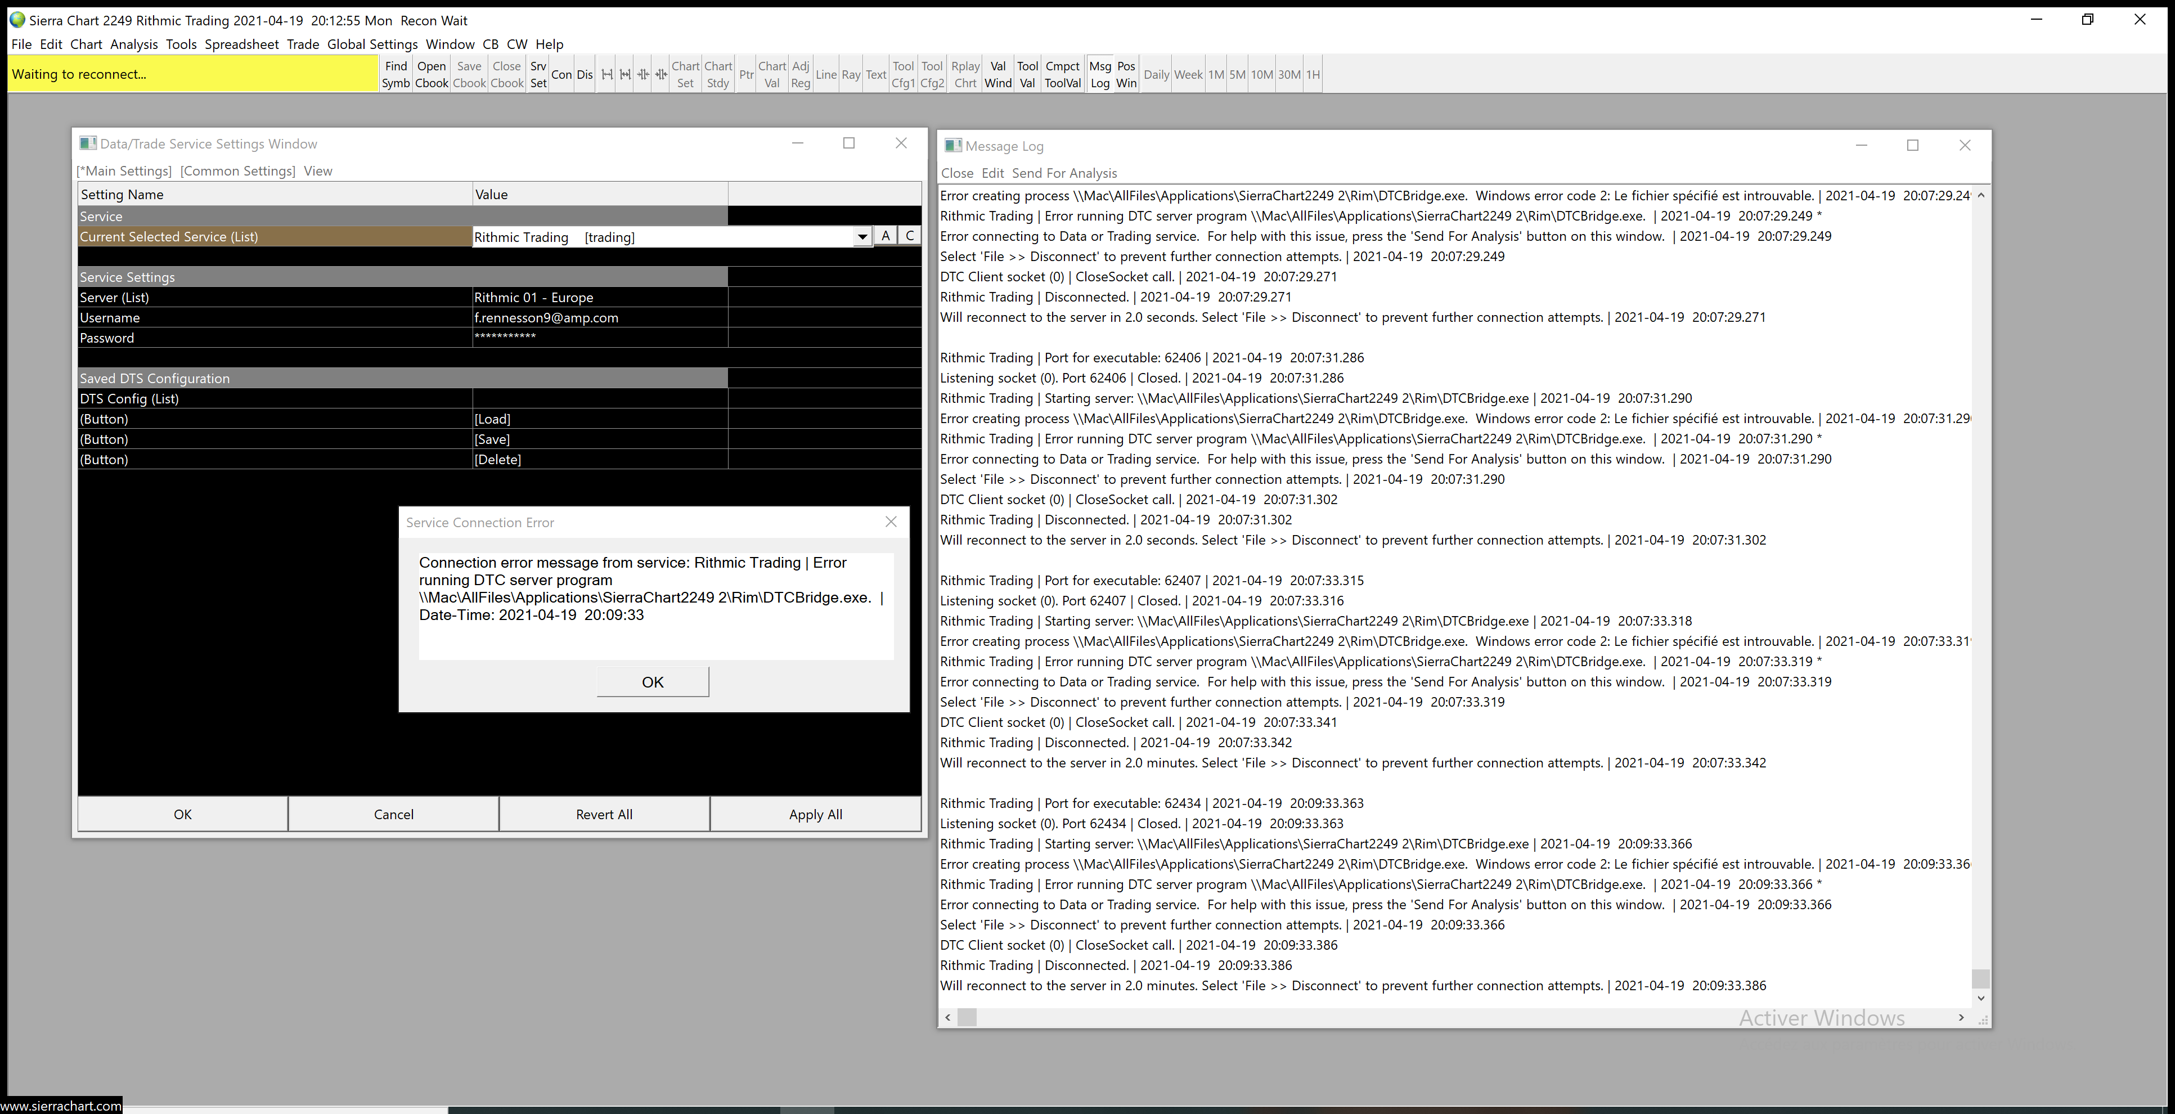Click the Message Log horizontal scrollbar thumb

point(967,1018)
